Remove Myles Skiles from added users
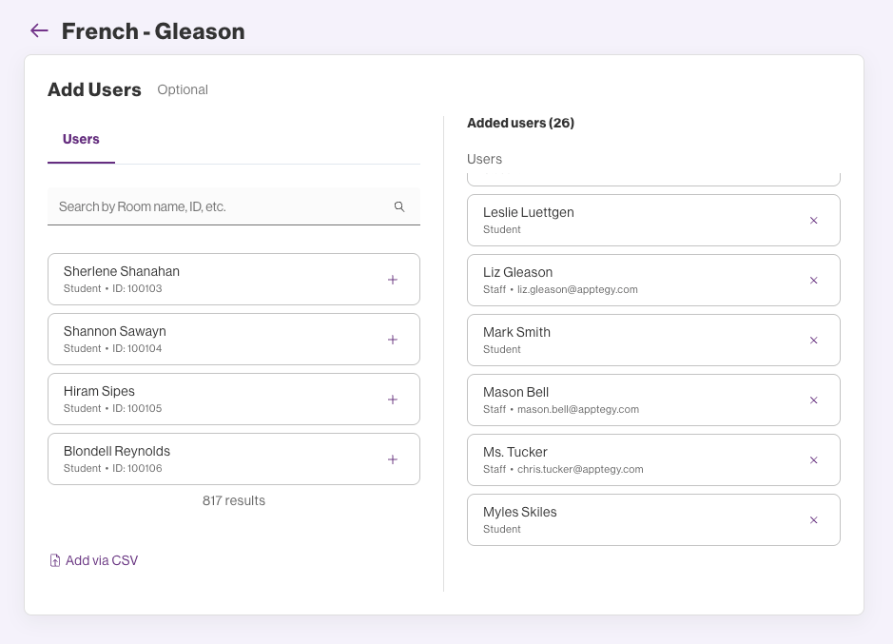The width and height of the screenshot is (893, 644). tap(813, 520)
